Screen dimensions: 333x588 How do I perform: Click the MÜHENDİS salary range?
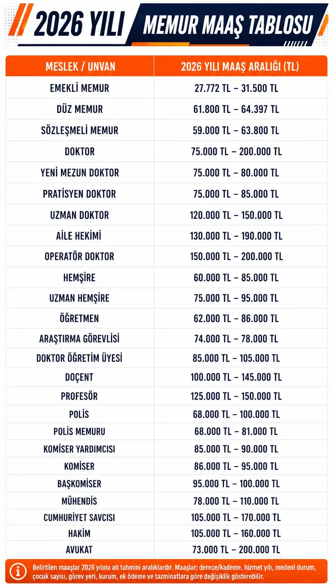coord(236,501)
